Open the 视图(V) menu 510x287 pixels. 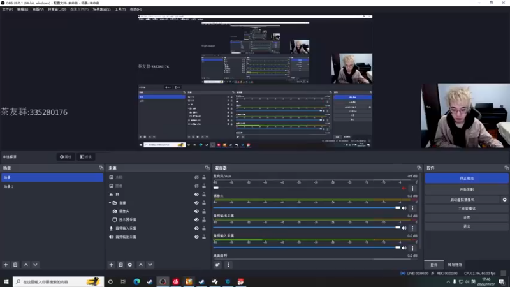click(x=38, y=10)
